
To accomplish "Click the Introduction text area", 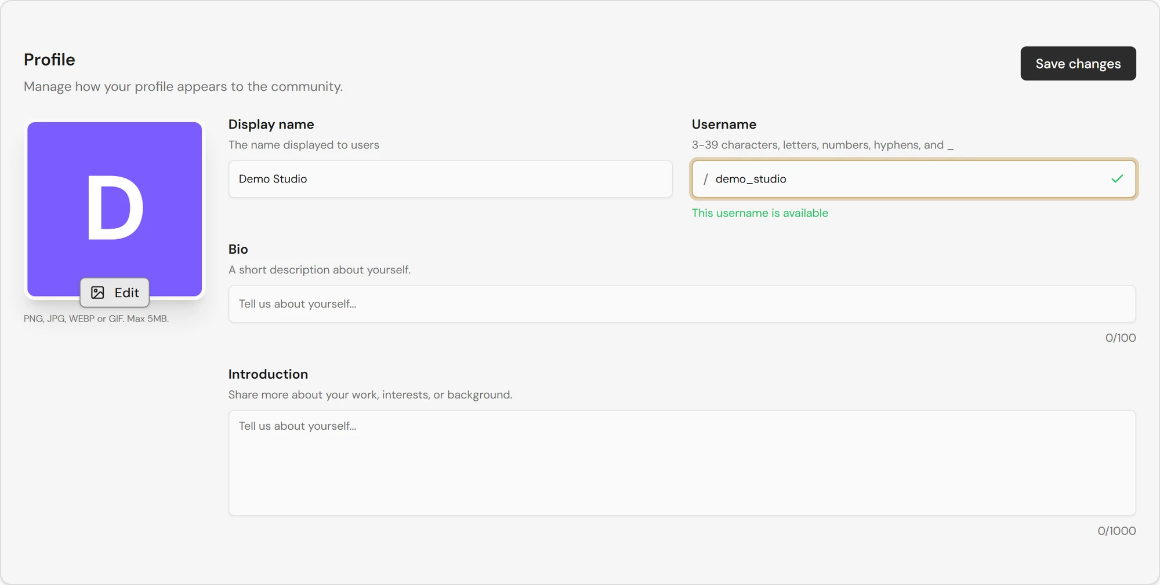I will pos(682,463).
